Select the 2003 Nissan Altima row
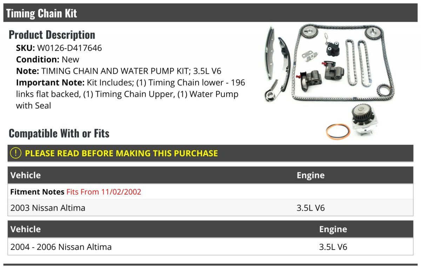The width and height of the screenshot is (421, 269). (x=210, y=208)
